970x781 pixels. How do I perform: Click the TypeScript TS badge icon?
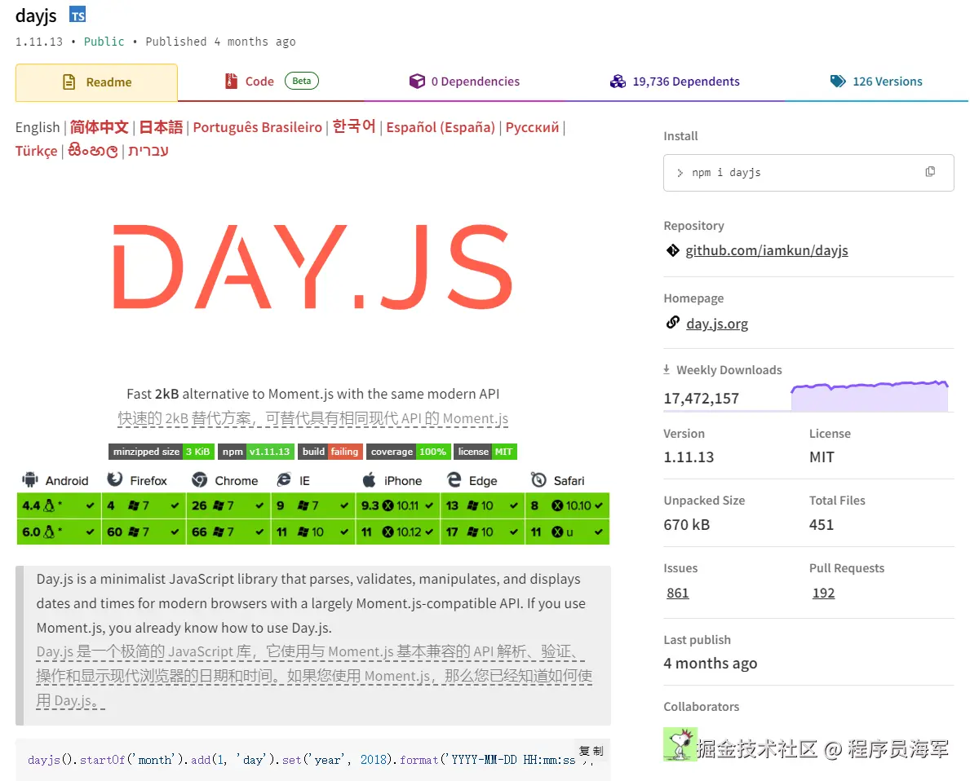pyautogui.click(x=78, y=15)
